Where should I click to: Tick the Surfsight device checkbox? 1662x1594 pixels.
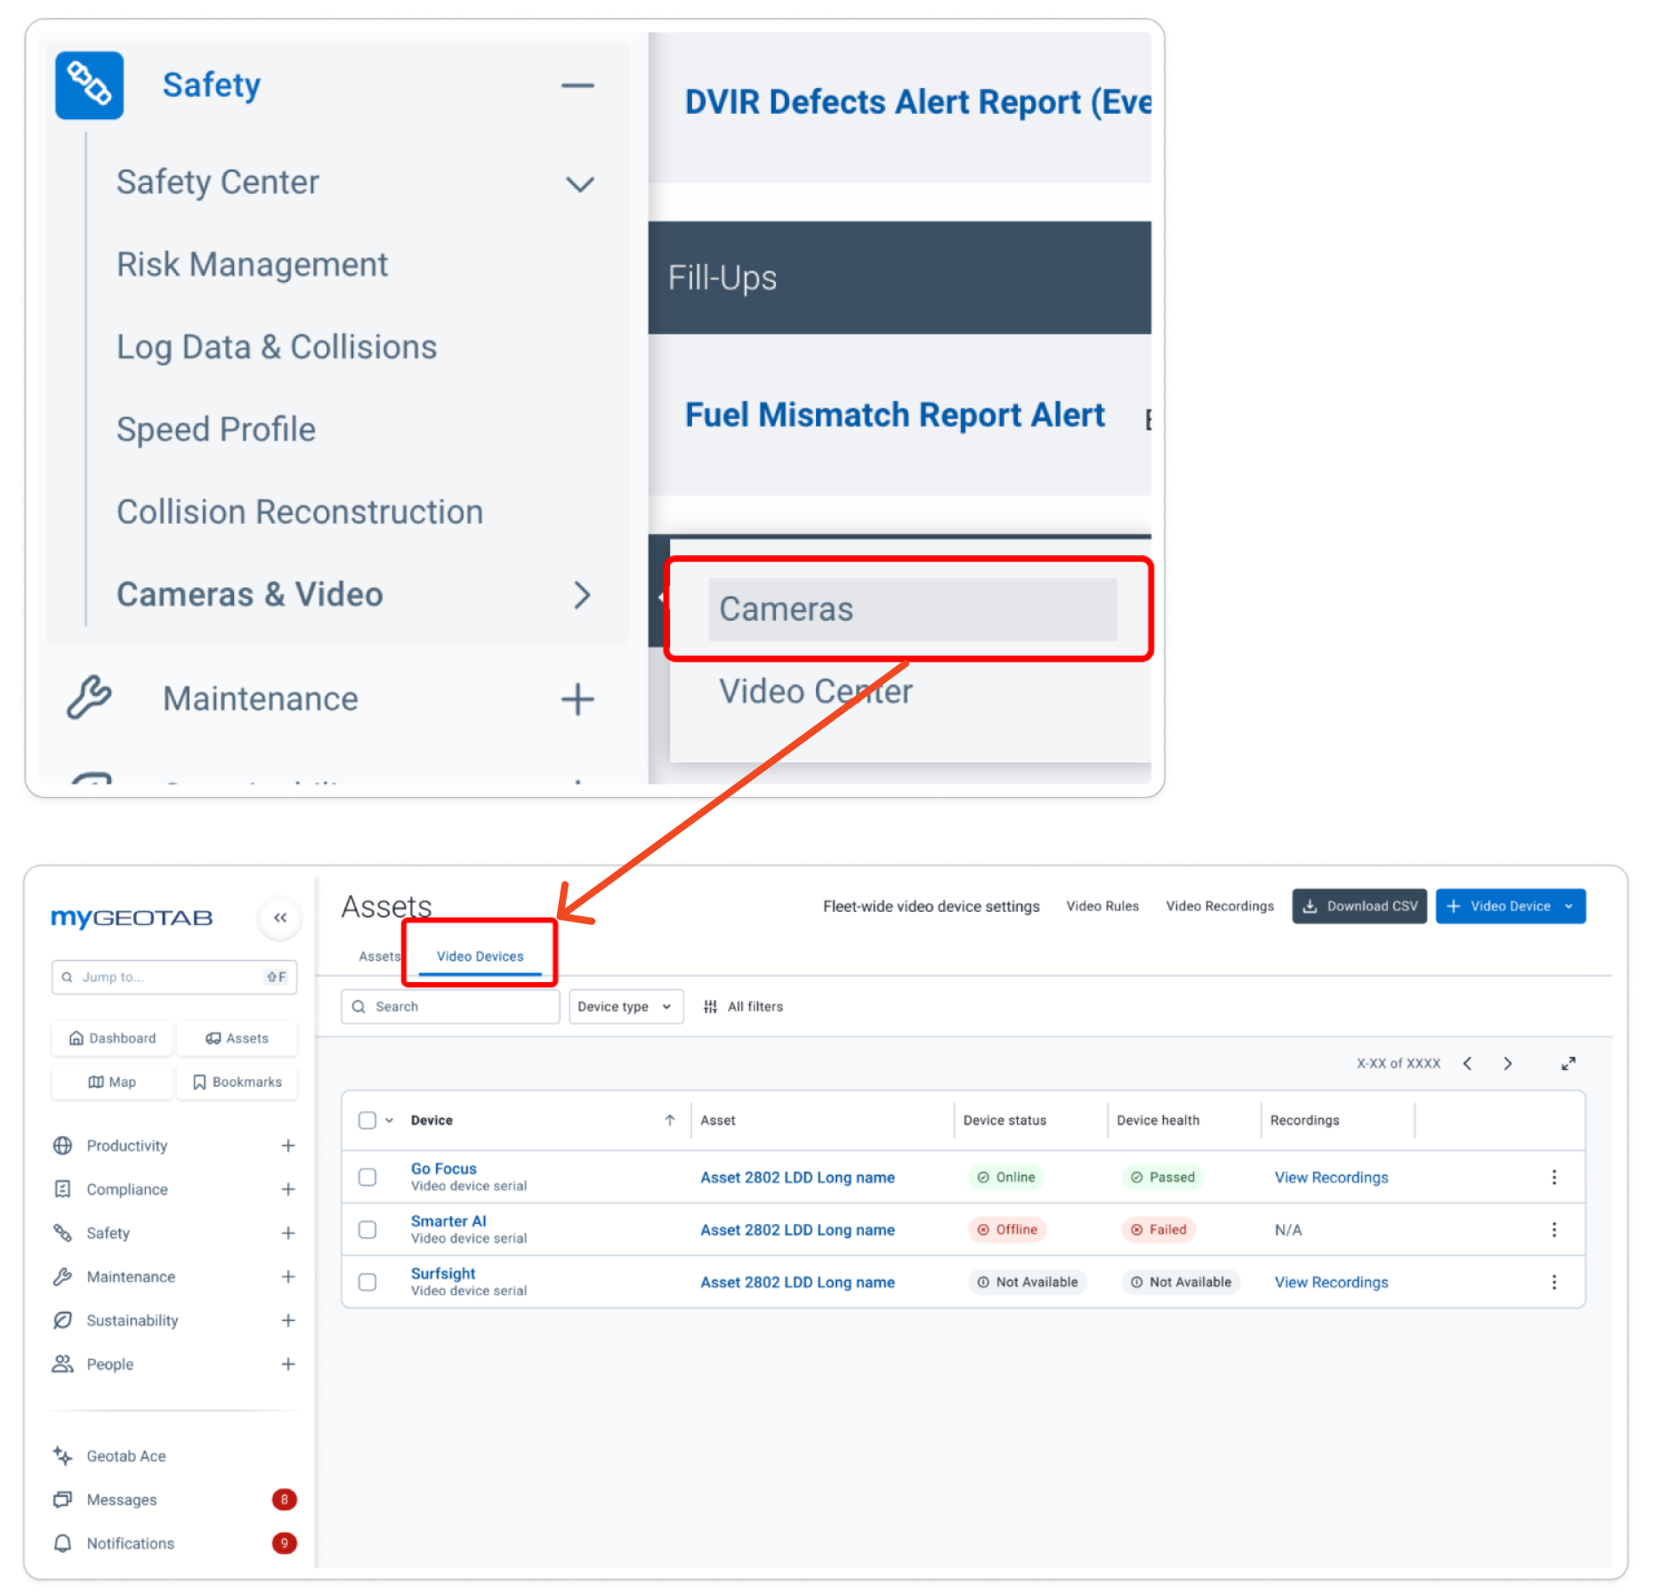click(x=367, y=1282)
